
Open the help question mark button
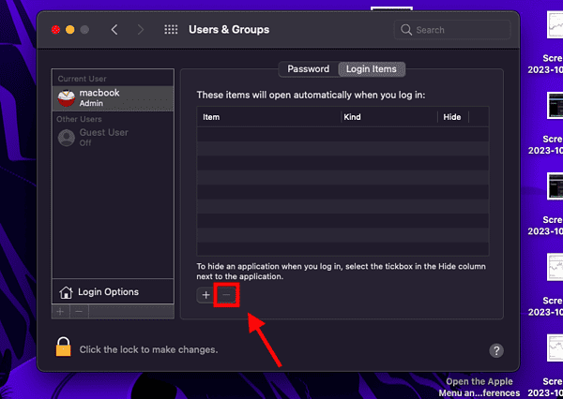pos(496,349)
